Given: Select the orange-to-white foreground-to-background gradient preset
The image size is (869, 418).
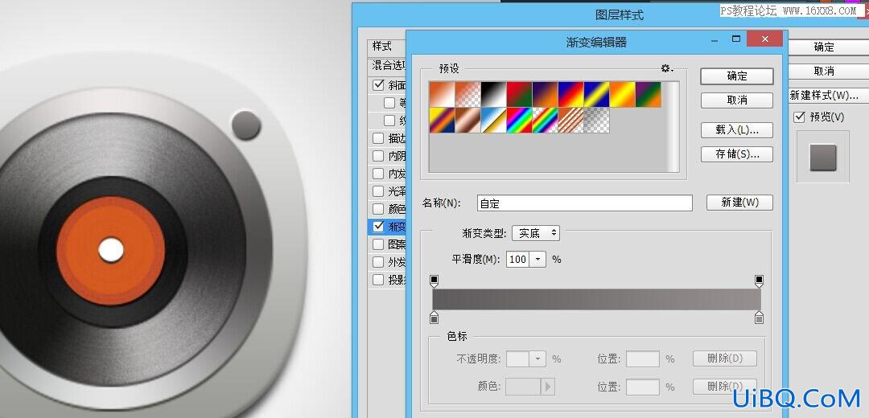Looking at the screenshot, I should click(442, 95).
